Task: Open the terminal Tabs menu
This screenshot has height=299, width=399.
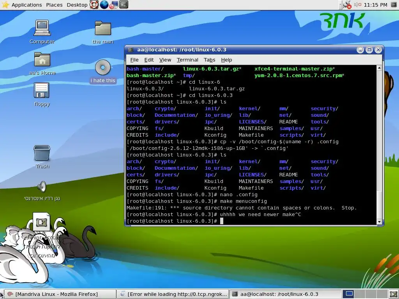Action: (209, 60)
